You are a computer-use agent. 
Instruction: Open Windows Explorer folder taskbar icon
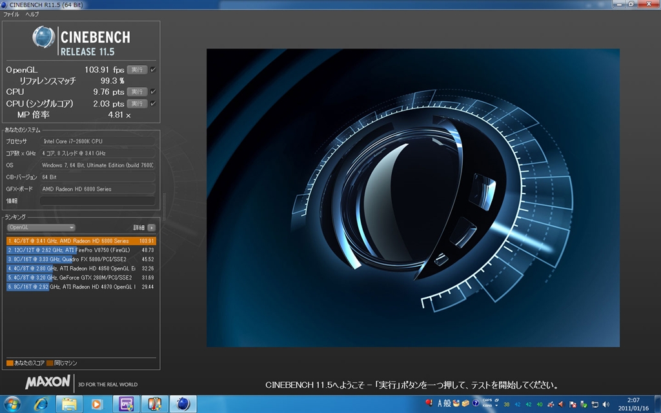tap(70, 404)
